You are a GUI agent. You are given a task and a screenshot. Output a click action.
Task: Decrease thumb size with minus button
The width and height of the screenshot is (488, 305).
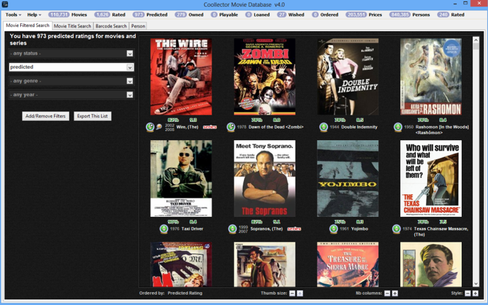(x=292, y=293)
